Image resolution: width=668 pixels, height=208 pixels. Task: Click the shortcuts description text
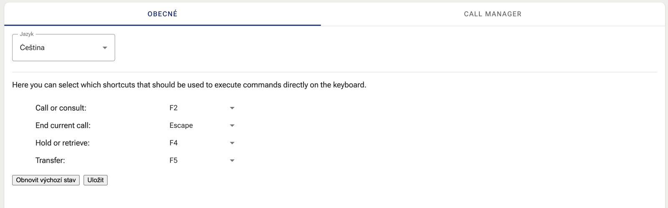pos(189,85)
